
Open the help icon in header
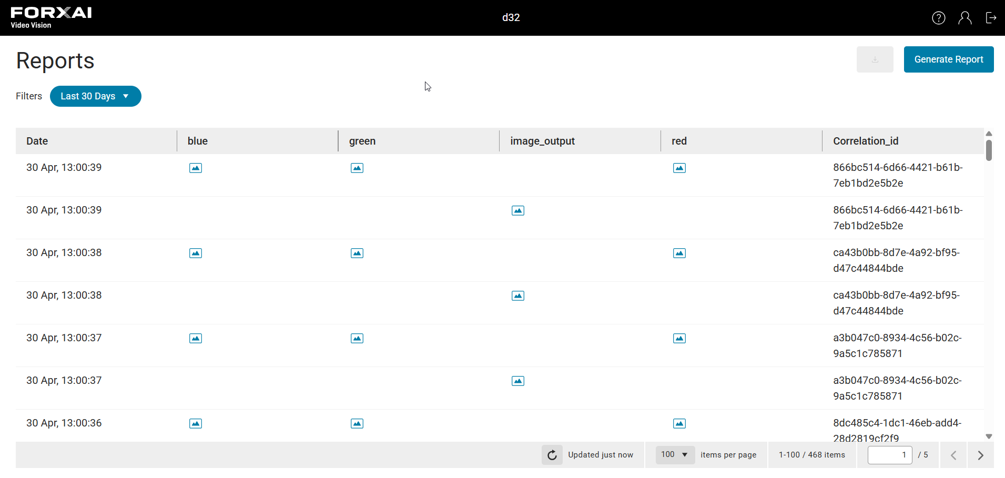coord(939,18)
